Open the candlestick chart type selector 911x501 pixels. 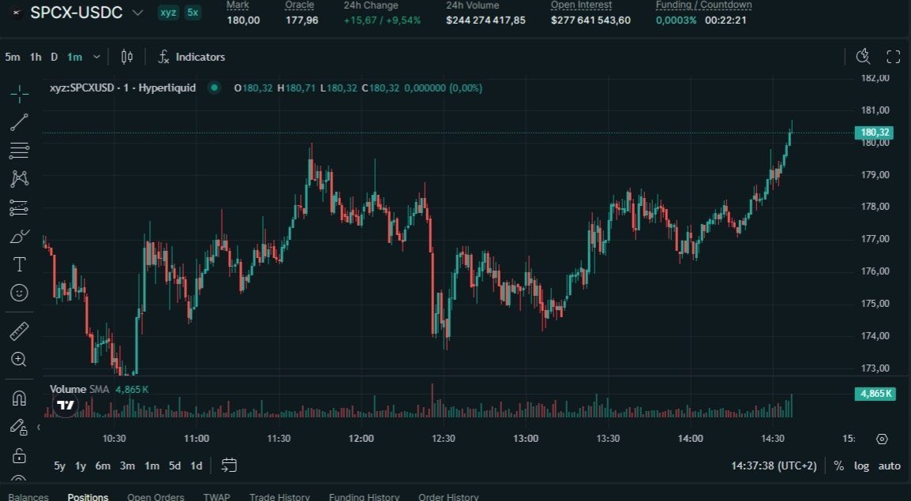[126, 57]
